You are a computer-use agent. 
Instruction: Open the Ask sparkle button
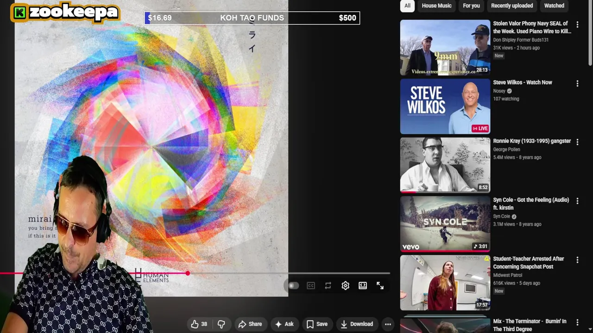[x=284, y=324]
